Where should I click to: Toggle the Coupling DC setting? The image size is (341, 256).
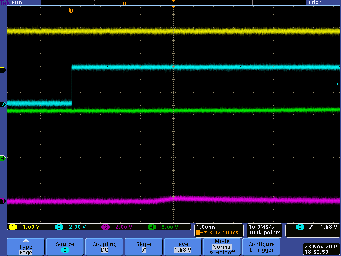coord(104,247)
